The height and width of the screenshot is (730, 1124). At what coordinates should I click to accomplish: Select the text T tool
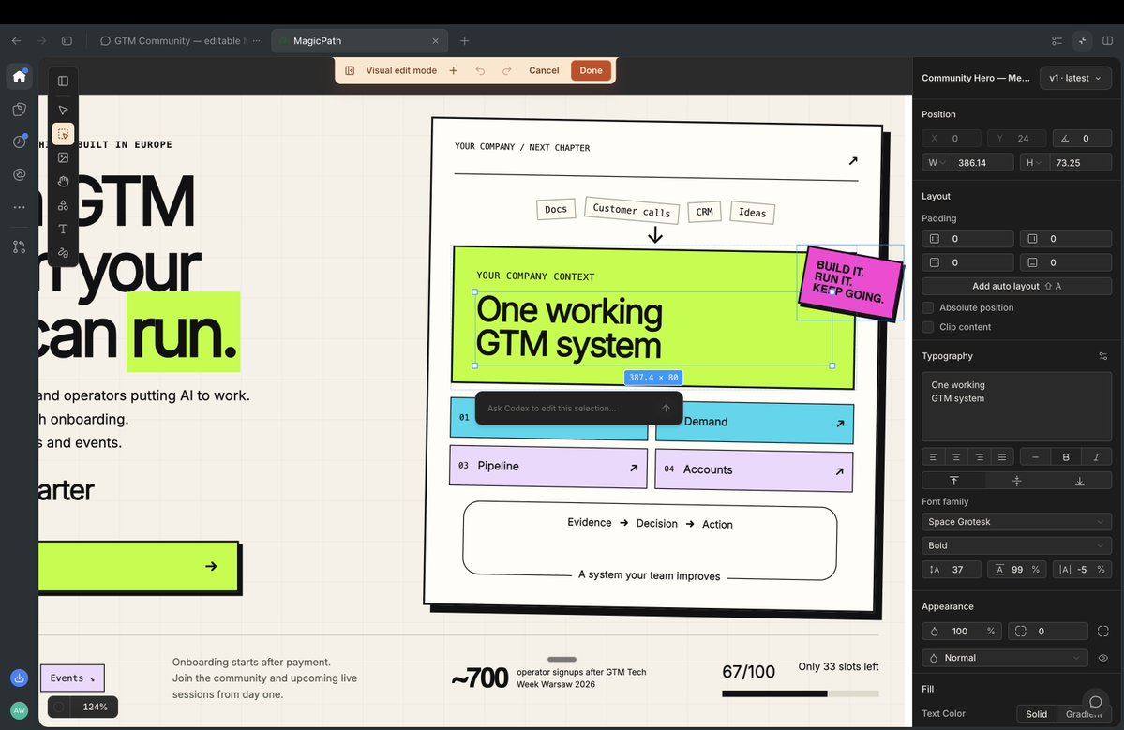(63, 230)
